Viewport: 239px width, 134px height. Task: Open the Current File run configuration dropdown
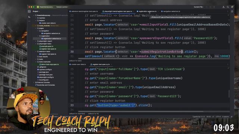199,7
